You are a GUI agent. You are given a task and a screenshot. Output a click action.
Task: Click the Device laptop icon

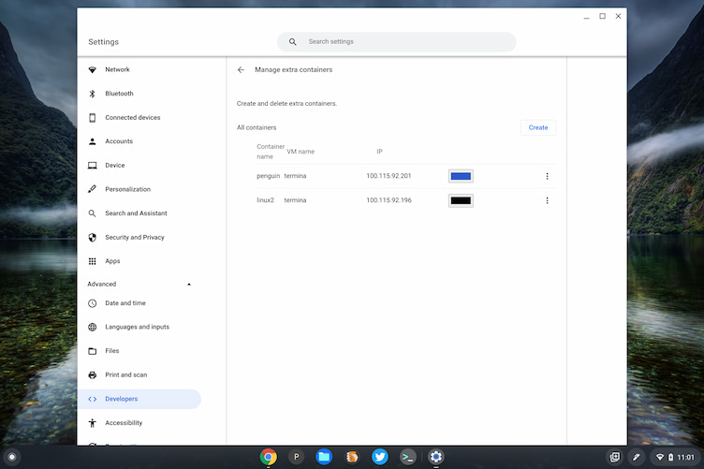pos(93,165)
